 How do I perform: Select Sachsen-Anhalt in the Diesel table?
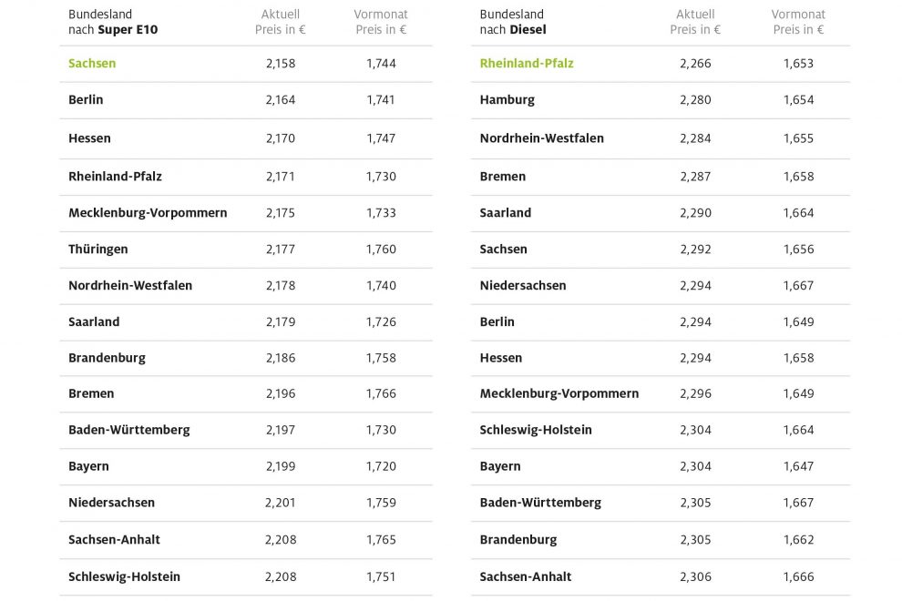[x=526, y=576]
